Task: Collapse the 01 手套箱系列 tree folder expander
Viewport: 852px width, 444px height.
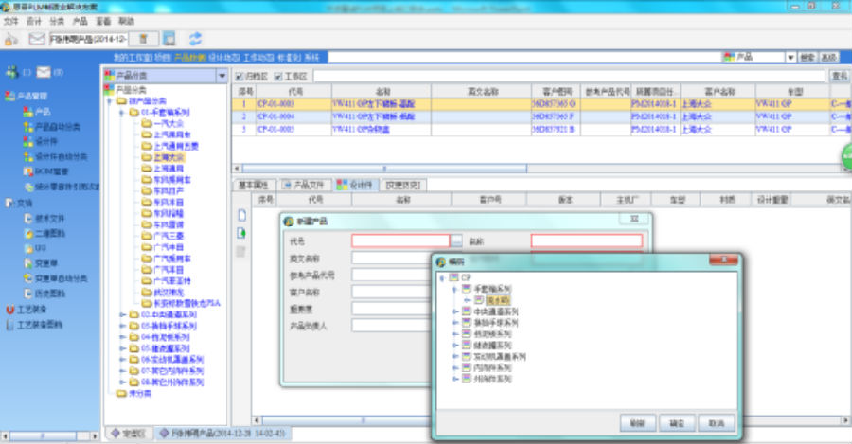Action: pos(122,113)
